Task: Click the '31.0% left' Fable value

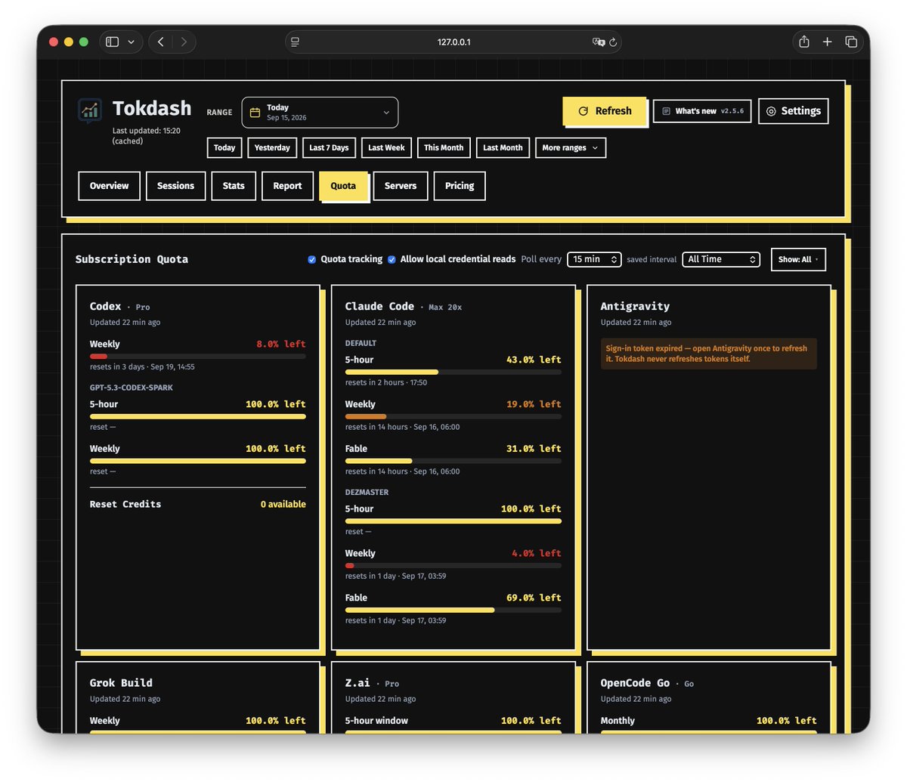Action: coord(534,449)
